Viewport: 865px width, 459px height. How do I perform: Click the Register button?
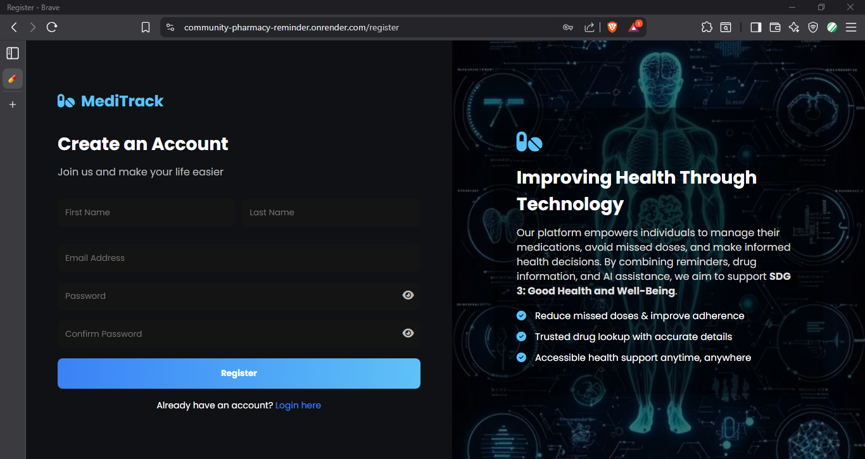coord(239,374)
